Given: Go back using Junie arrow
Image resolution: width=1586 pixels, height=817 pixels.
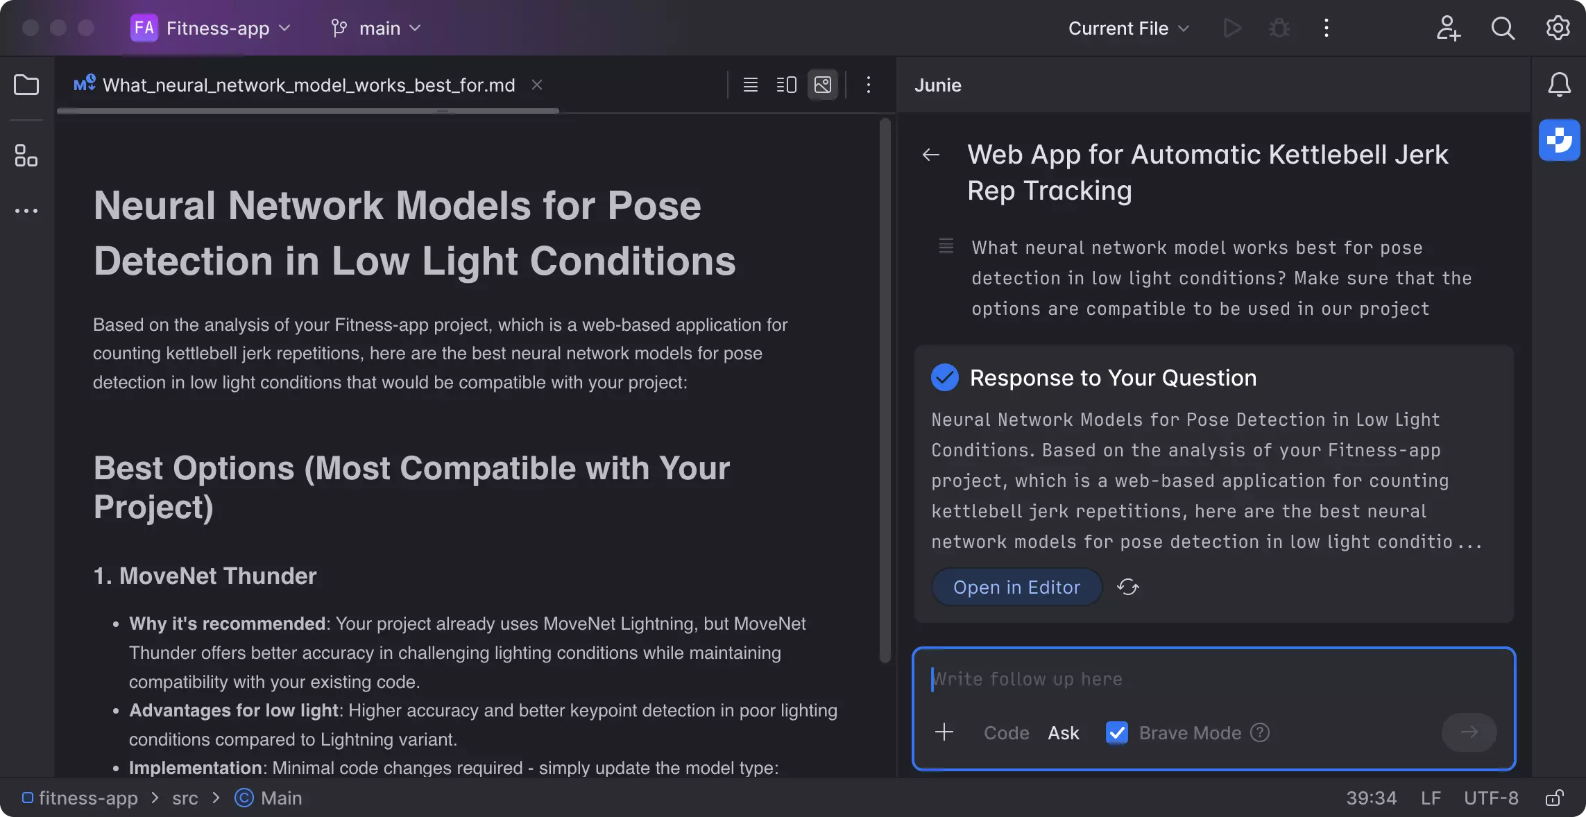Looking at the screenshot, I should (x=931, y=155).
